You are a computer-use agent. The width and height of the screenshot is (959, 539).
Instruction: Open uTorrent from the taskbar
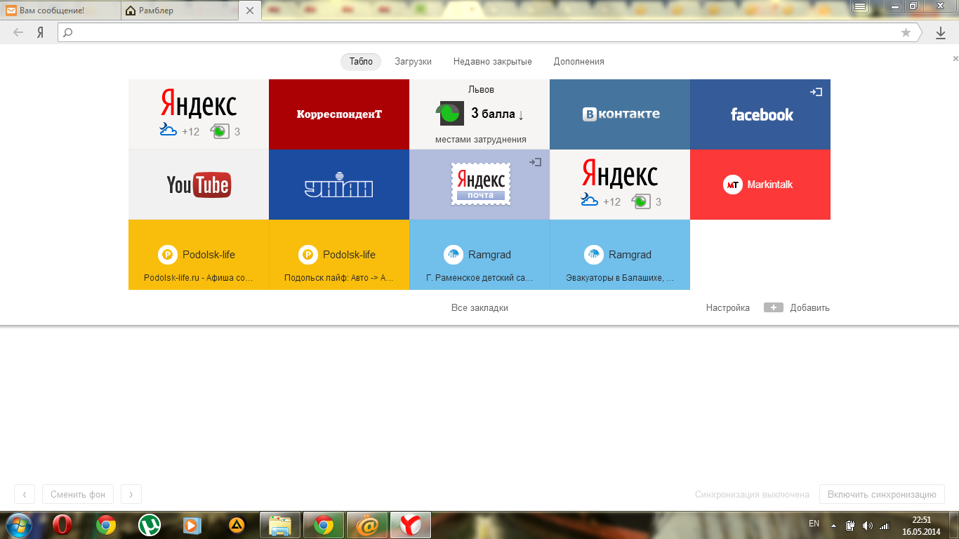pyautogui.click(x=150, y=525)
